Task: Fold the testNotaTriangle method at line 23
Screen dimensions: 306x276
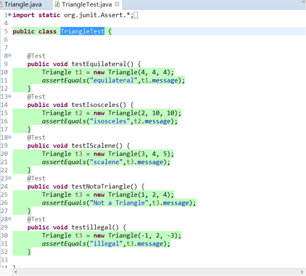Action: coord(10,178)
